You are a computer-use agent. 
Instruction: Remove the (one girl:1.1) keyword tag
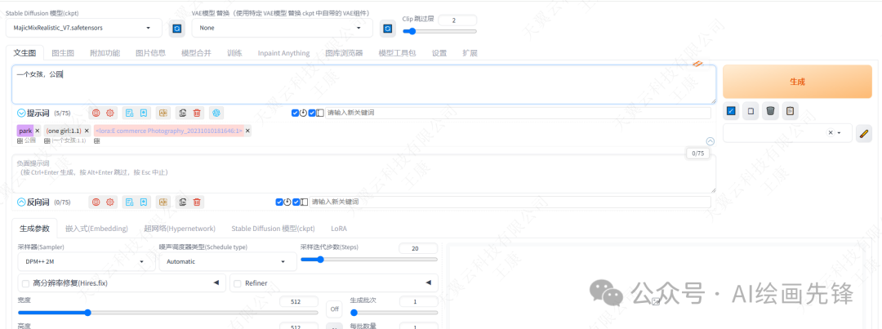coord(87,131)
